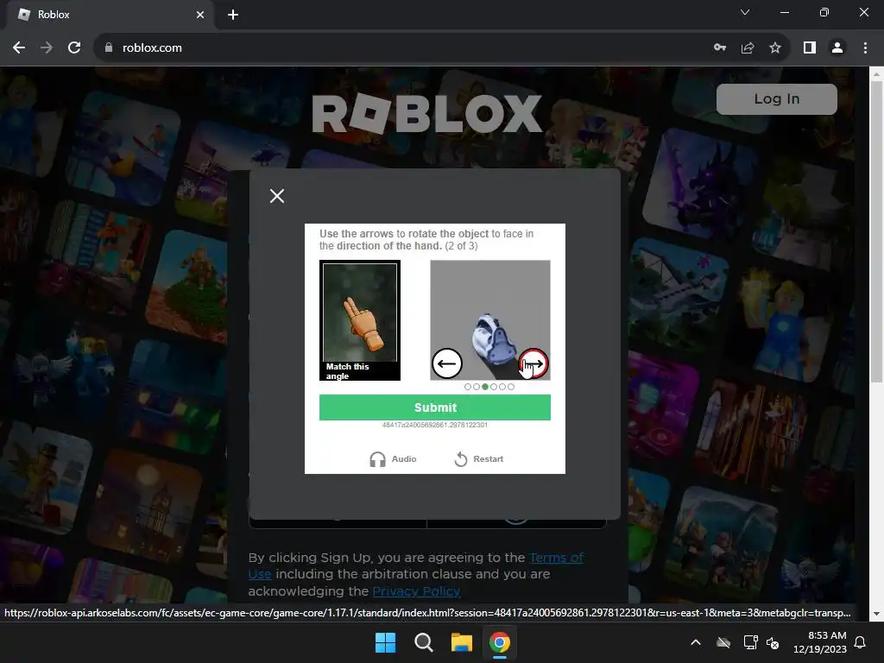Select the fifth rotation position dot
The image size is (884, 663).
[x=502, y=387]
